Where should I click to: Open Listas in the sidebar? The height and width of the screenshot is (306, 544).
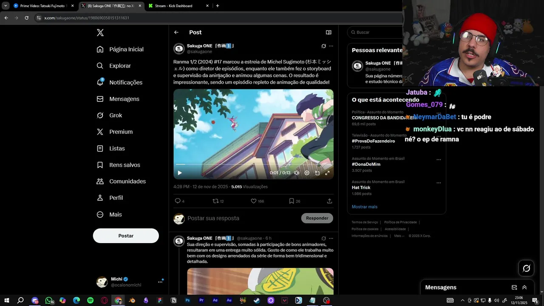111,148
